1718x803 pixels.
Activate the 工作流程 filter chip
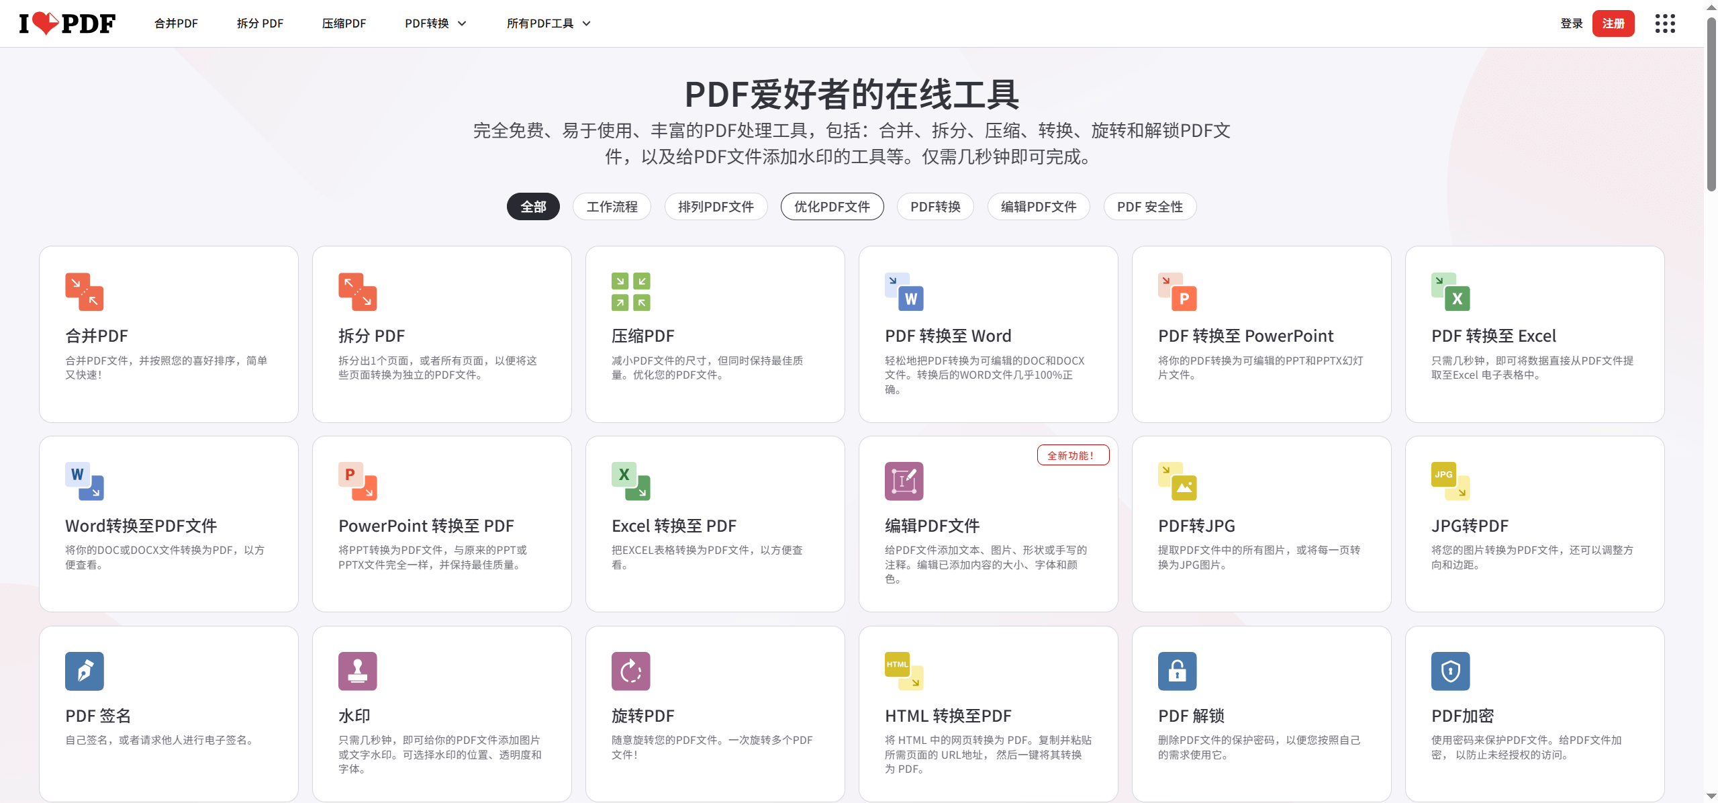pyautogui.click(x=611, y=206)
